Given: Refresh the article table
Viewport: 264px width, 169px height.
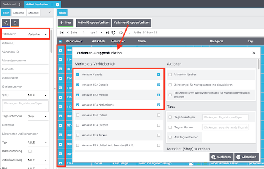Looking at the screenshot, I should click(113, 33).
